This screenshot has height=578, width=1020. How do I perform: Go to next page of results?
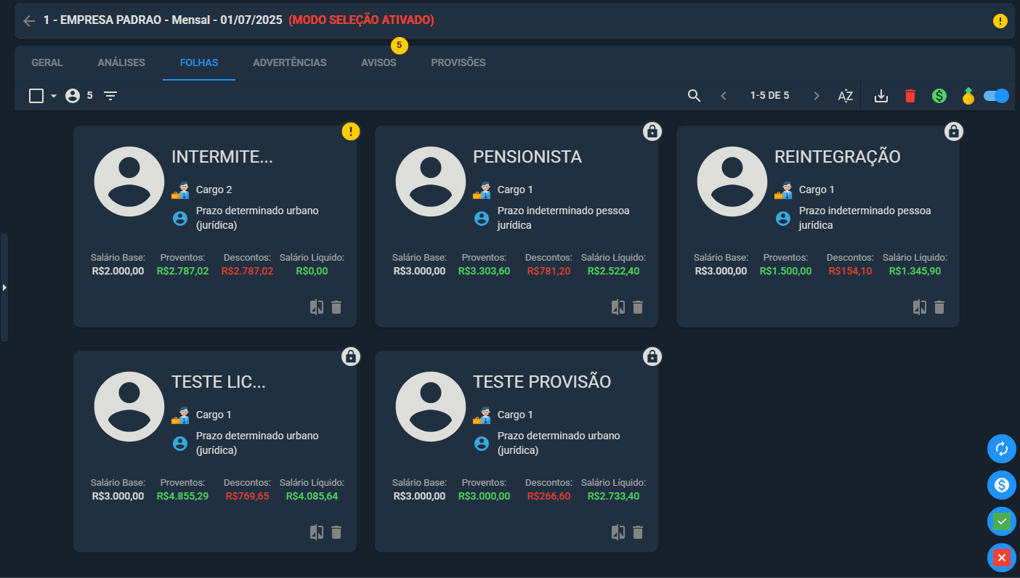pos(817,96)
